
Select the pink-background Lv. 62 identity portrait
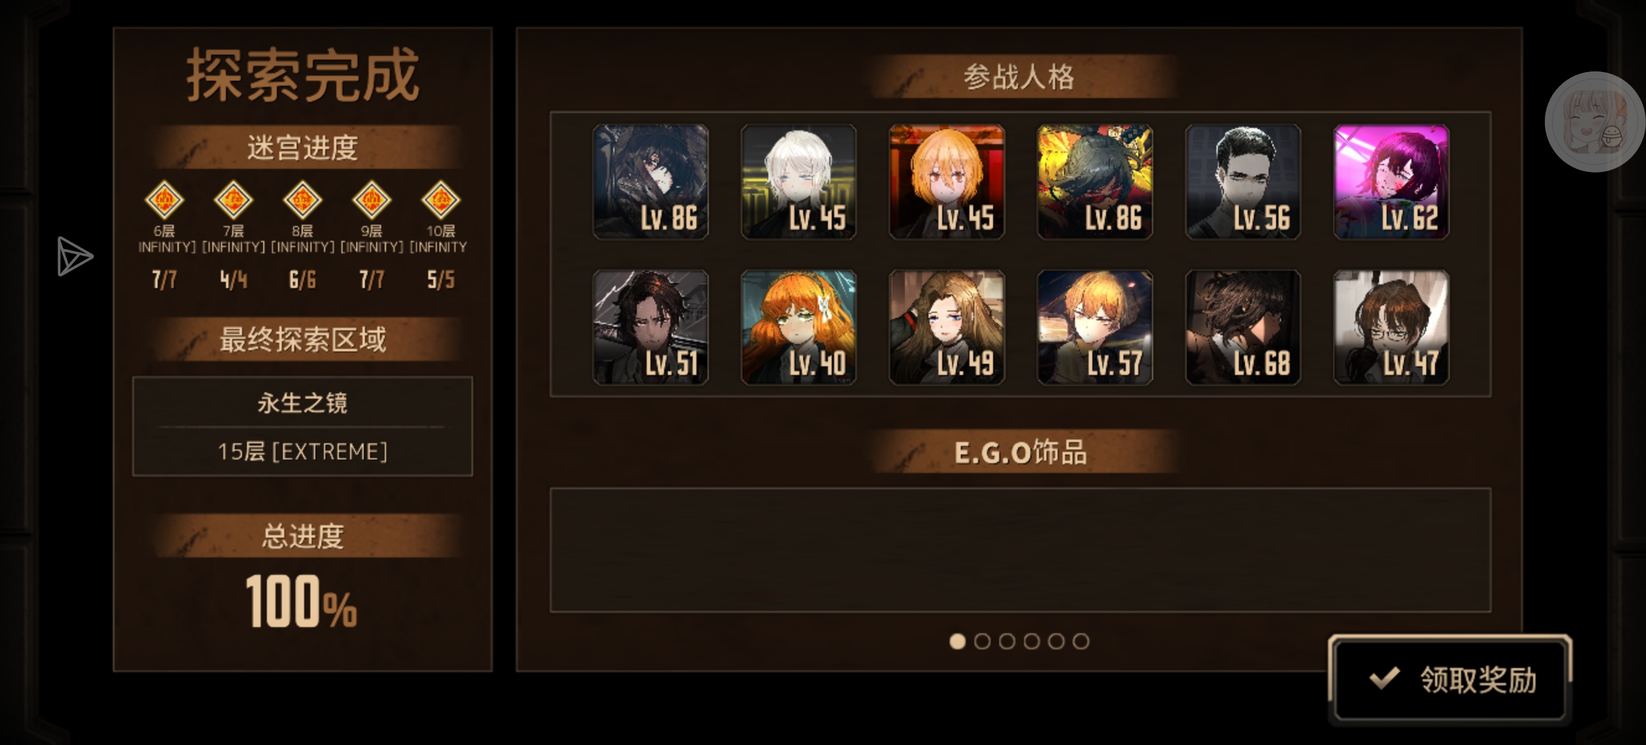coord(1391,182)
